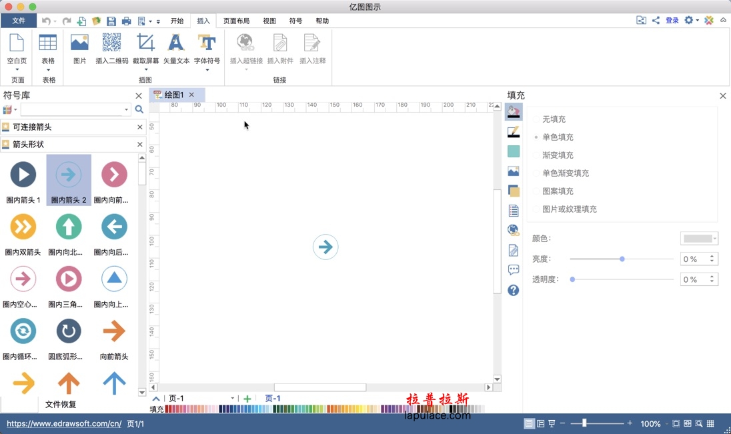The height and width of the screenshot is (434, 731).
Task: Select the 圈内向北 up arrow symbol
Action: [x=69, y=227]
